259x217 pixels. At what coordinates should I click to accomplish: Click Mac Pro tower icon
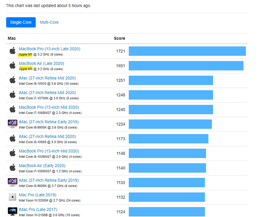pos(13,197)
